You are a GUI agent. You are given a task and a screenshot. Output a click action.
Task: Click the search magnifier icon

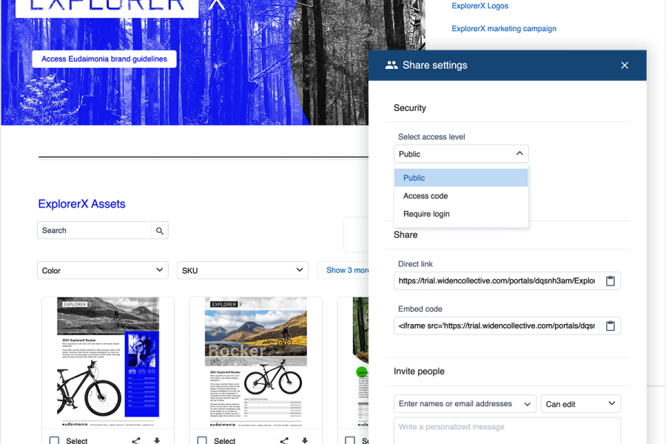coord(159,231)
